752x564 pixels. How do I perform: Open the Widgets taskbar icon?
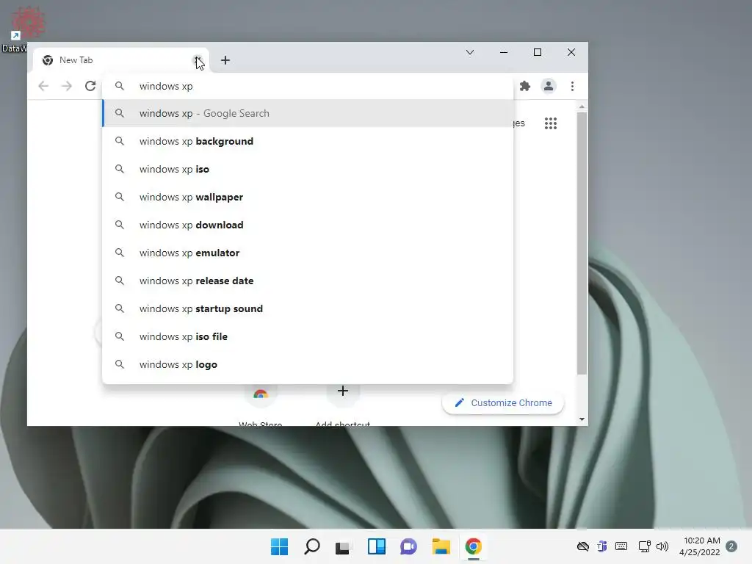click(x=377, y=546)
